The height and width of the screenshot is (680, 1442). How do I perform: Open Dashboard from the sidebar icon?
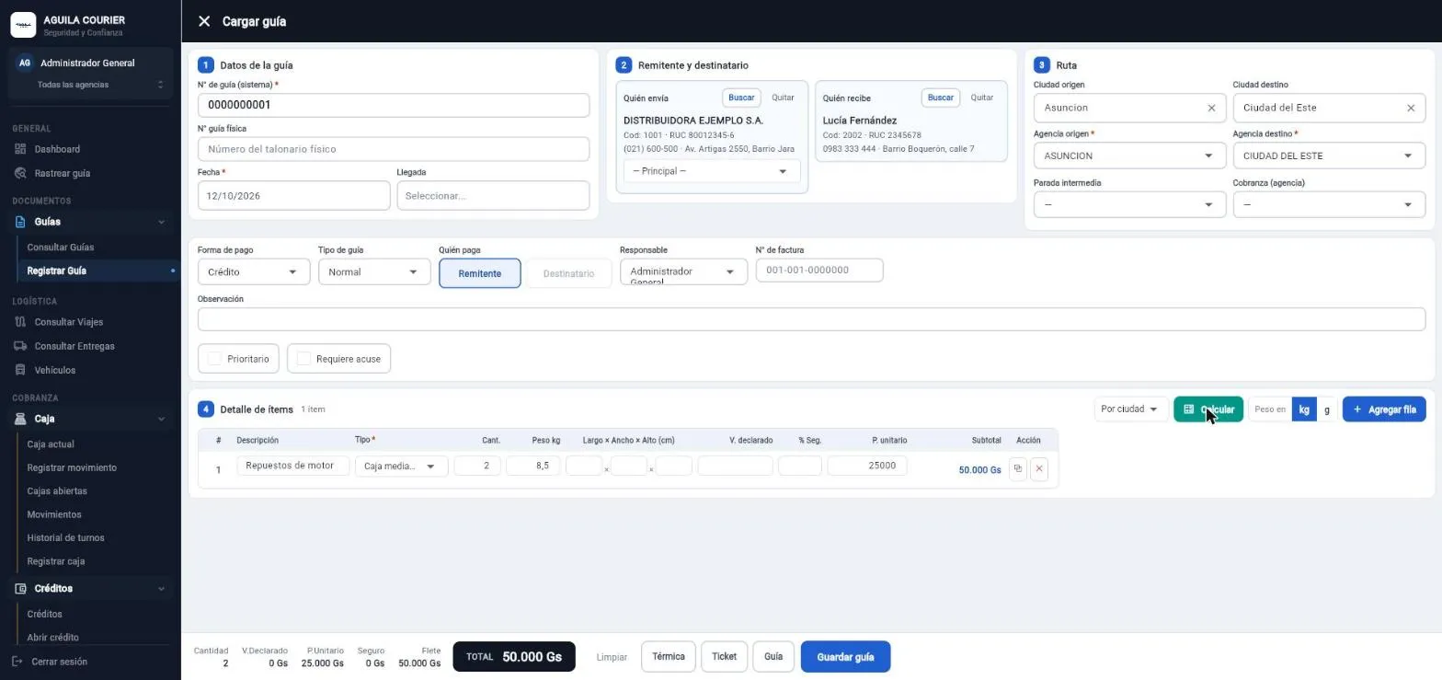pyautogui.click(x=20, y=149)
